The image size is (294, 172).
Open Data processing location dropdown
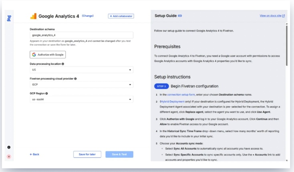[x=81, y=70]
